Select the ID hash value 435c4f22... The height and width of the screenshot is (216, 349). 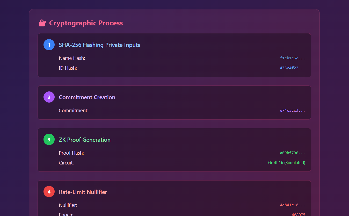click(x=293, y=68)
